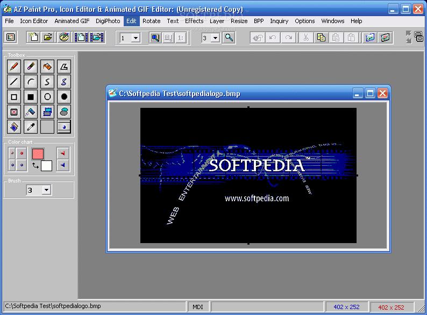Select the elliptical region selection tool
Viewport: 427px width, 315px height.
click(64, 112)
